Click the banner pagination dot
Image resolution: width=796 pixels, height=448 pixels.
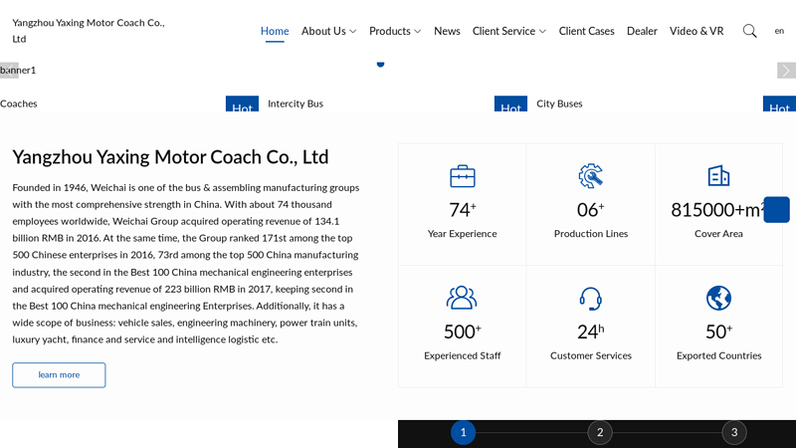[x=380, y=64]
